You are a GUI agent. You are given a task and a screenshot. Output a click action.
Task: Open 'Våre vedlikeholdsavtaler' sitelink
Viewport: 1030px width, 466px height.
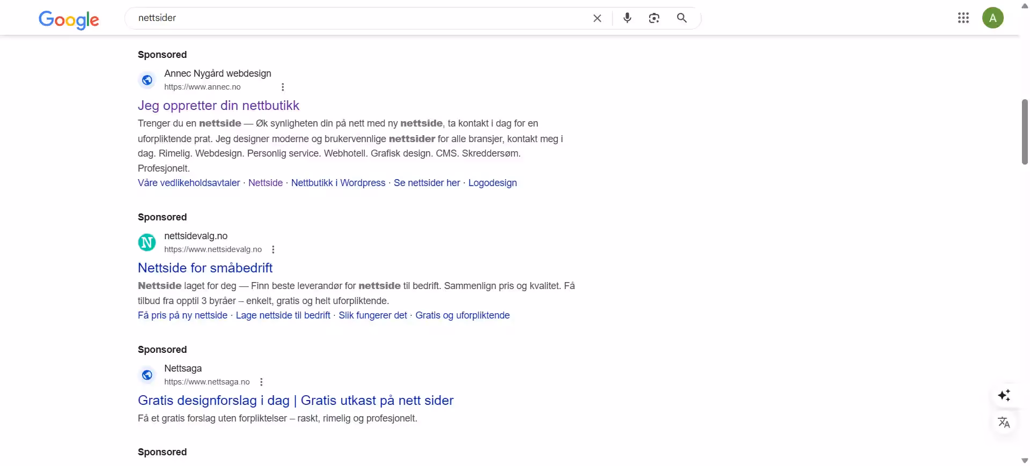click(189, 183)
